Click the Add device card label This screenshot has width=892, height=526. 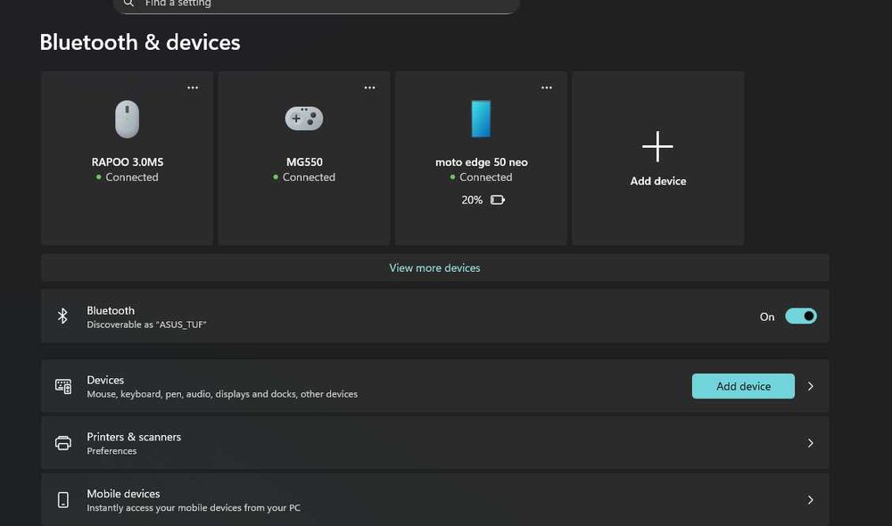pos(658,181)
